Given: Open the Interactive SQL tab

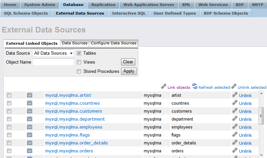Looking at the screenshot, I should click(x=129, y=13).
